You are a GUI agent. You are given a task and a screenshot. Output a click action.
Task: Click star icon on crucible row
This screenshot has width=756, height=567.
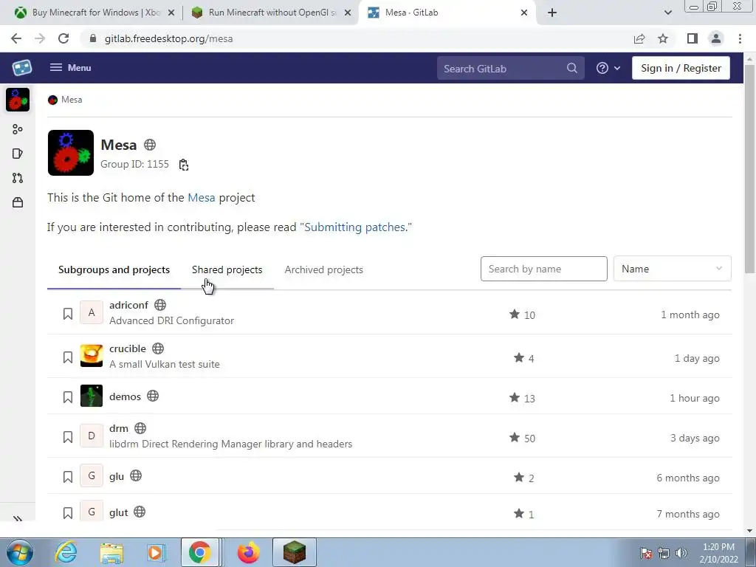(x=519, y=358)
